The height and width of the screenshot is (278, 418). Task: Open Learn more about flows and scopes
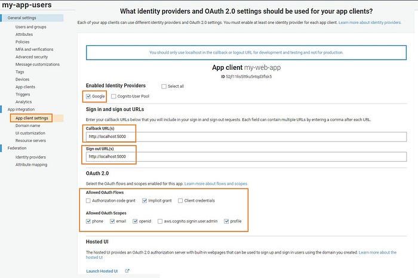tap(216, 184)
